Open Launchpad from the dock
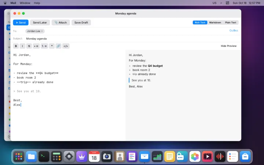264x165 pixels. 19,157
